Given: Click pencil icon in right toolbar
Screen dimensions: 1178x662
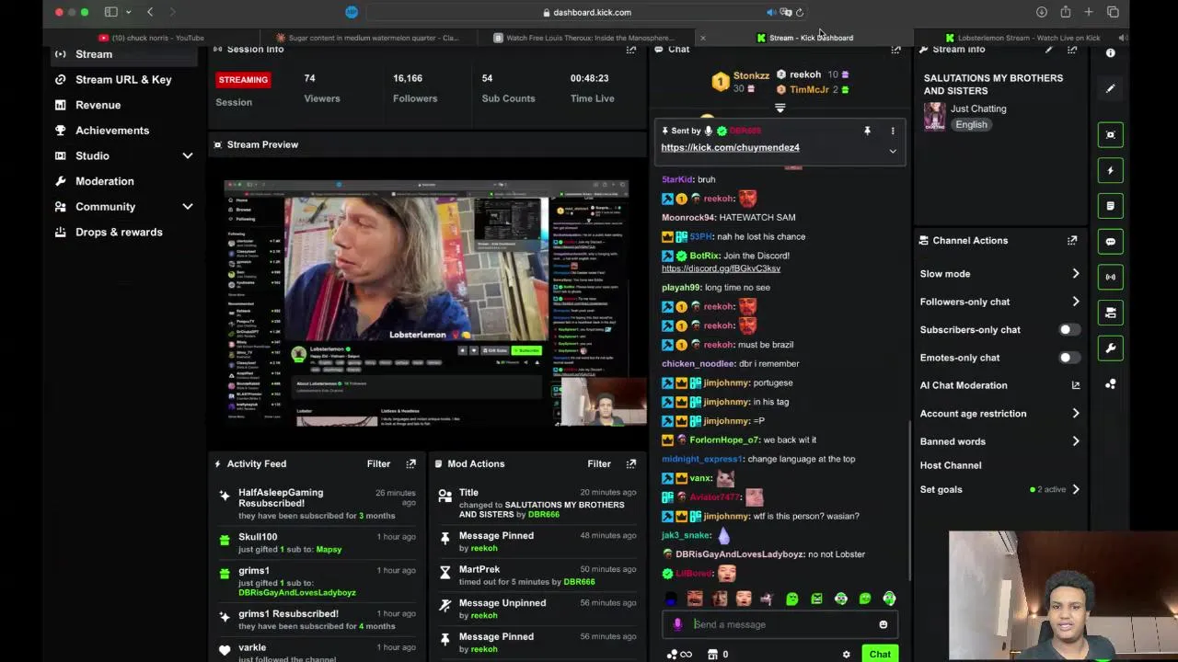Looking at the screenshot, I should coord(1111,89).
